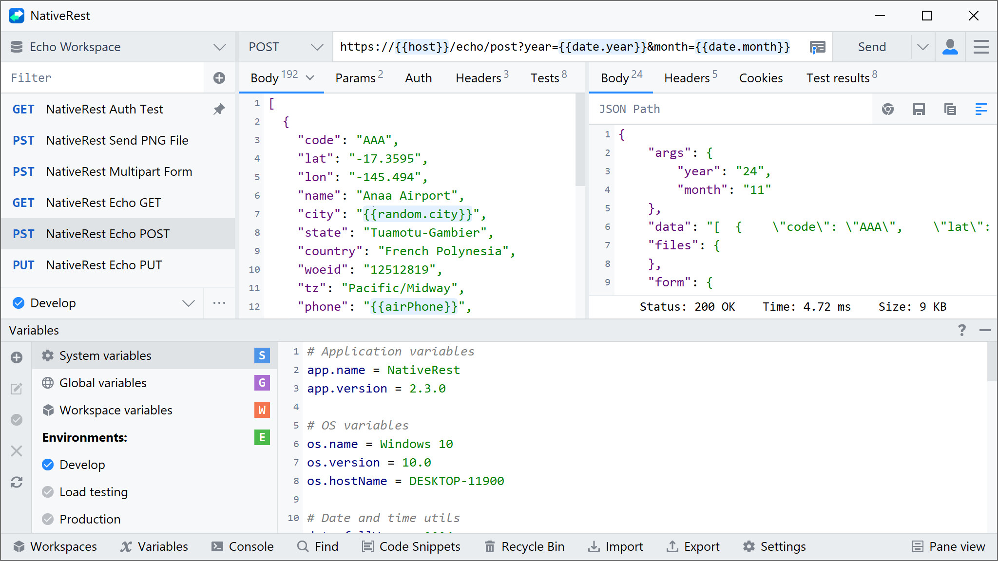Click the Send button
The height and width of the screenshot is (561, 998).
tap(872, 47)
